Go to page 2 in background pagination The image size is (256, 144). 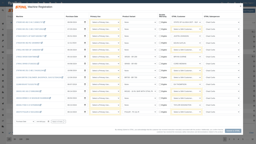pyautogui.click(x=229, y=139)
